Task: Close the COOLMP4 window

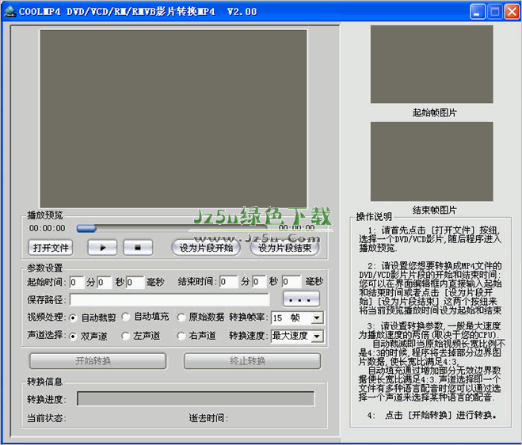Action: tap(512, 12)
